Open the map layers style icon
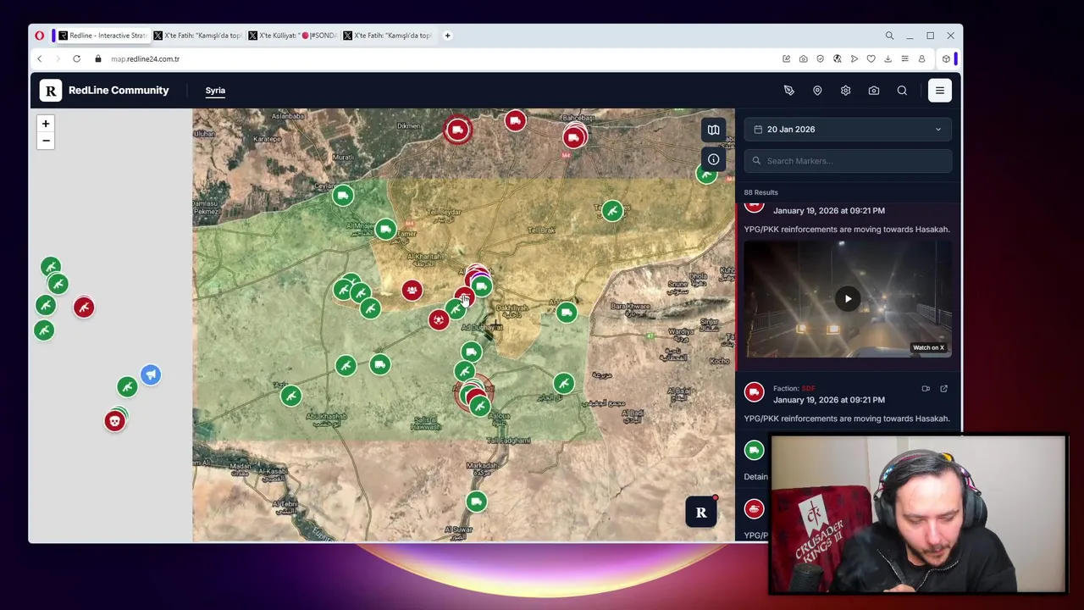The height and width of the screenshot is (610, 1084). [713, 130]
